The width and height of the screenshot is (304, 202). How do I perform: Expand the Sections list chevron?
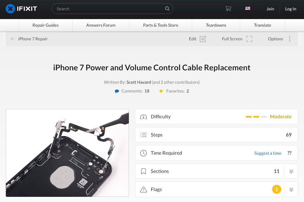[291, 171]
